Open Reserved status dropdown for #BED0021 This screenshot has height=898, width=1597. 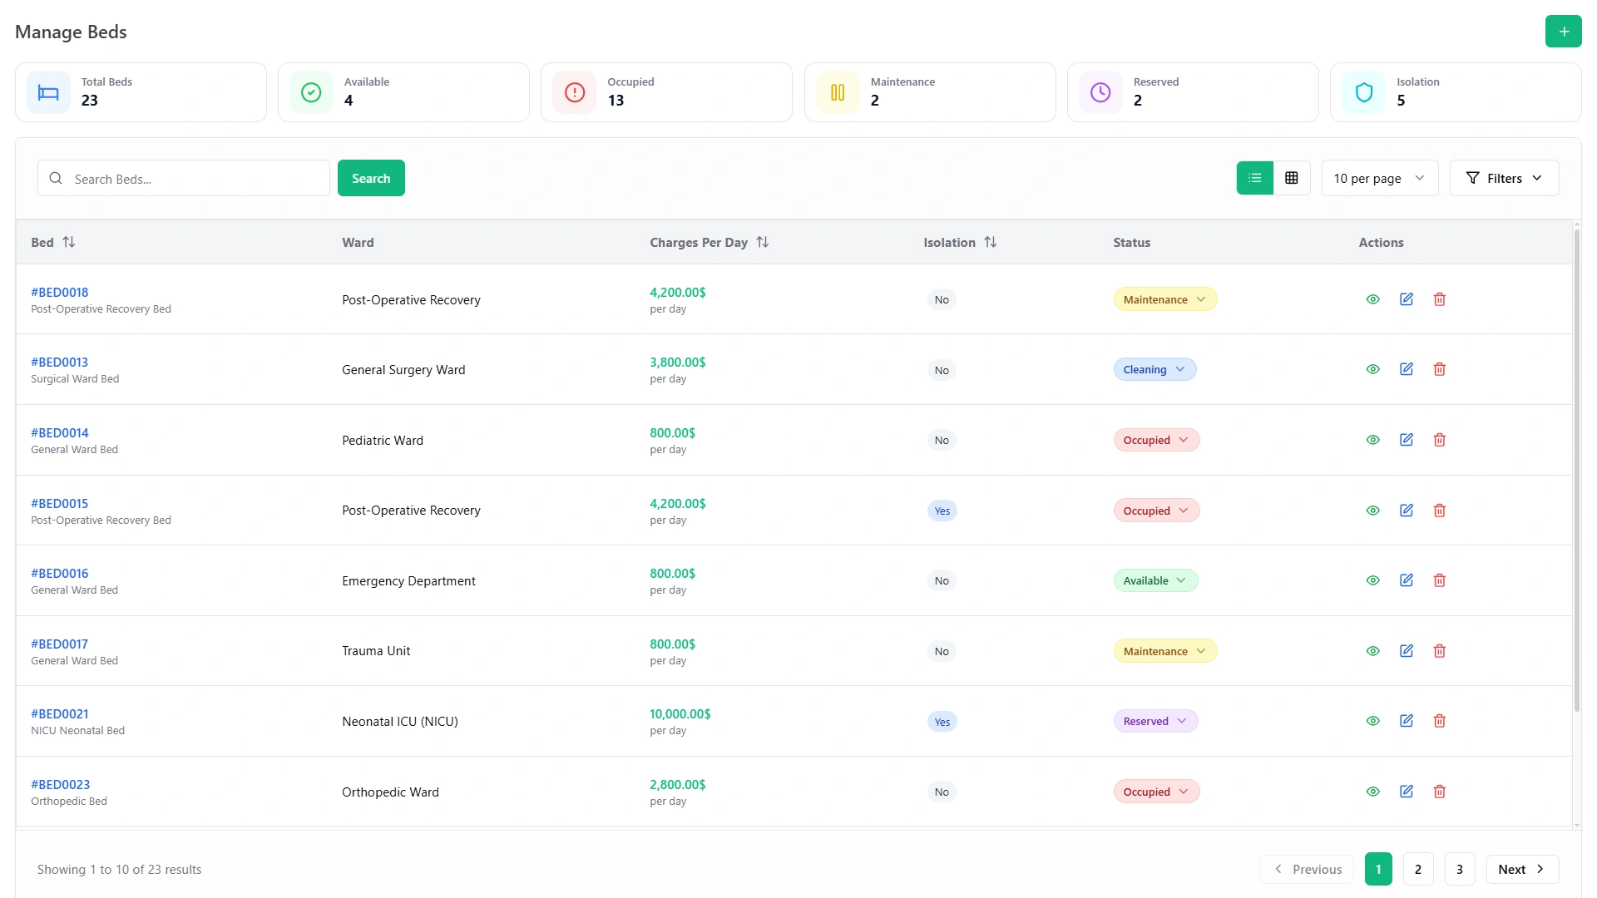click(x=1155, y=721)
